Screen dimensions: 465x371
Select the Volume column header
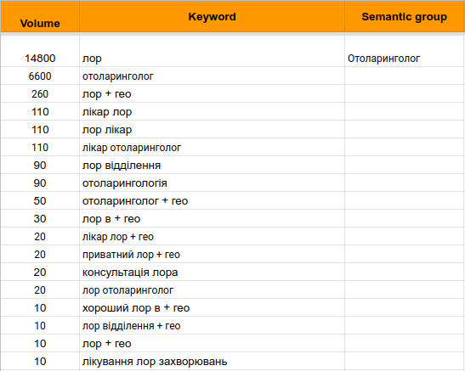(x=40, y=17)
